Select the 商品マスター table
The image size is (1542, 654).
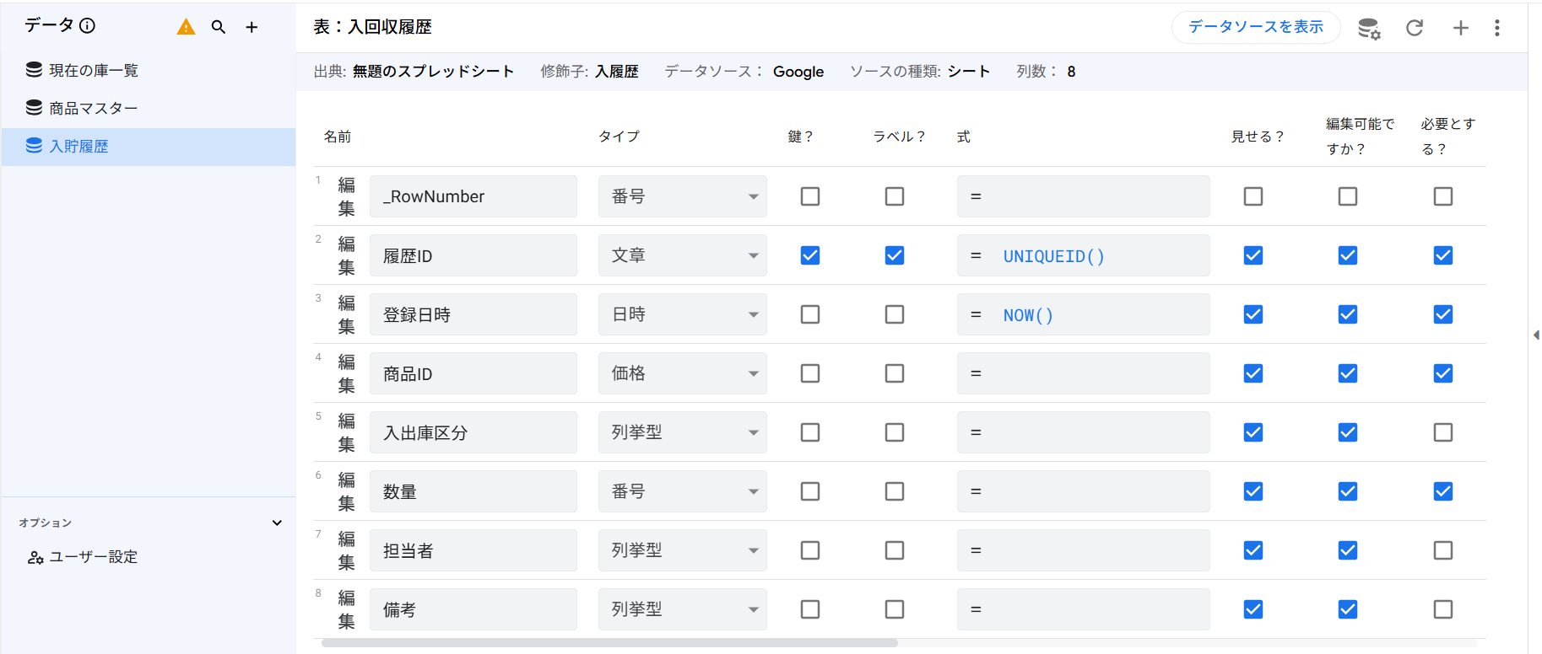click(x=149, y=108)
